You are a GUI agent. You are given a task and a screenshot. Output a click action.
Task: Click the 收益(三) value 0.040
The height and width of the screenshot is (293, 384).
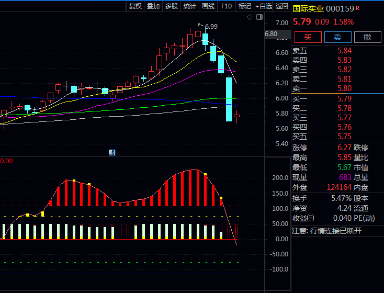(x=343, y=218)
